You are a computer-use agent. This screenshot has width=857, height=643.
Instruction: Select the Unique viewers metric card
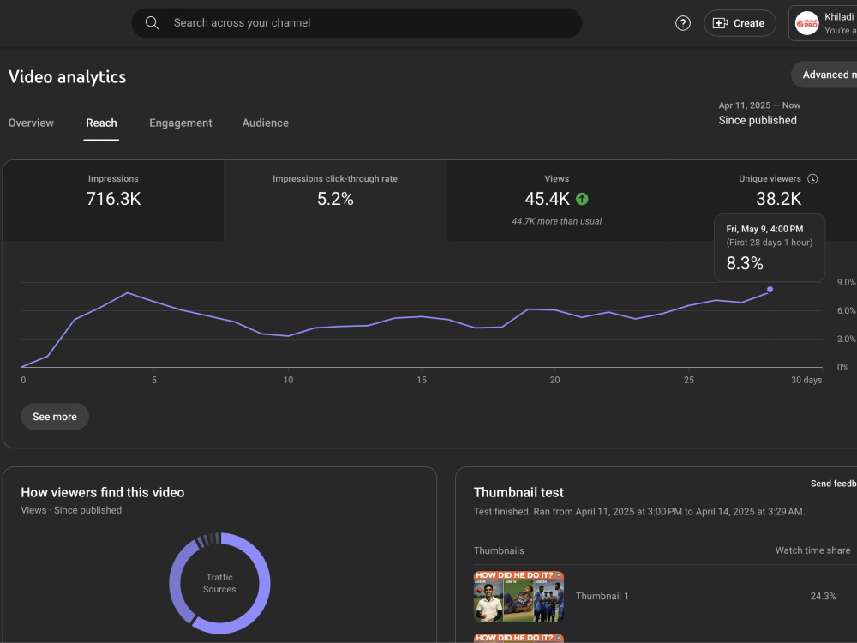763,200
